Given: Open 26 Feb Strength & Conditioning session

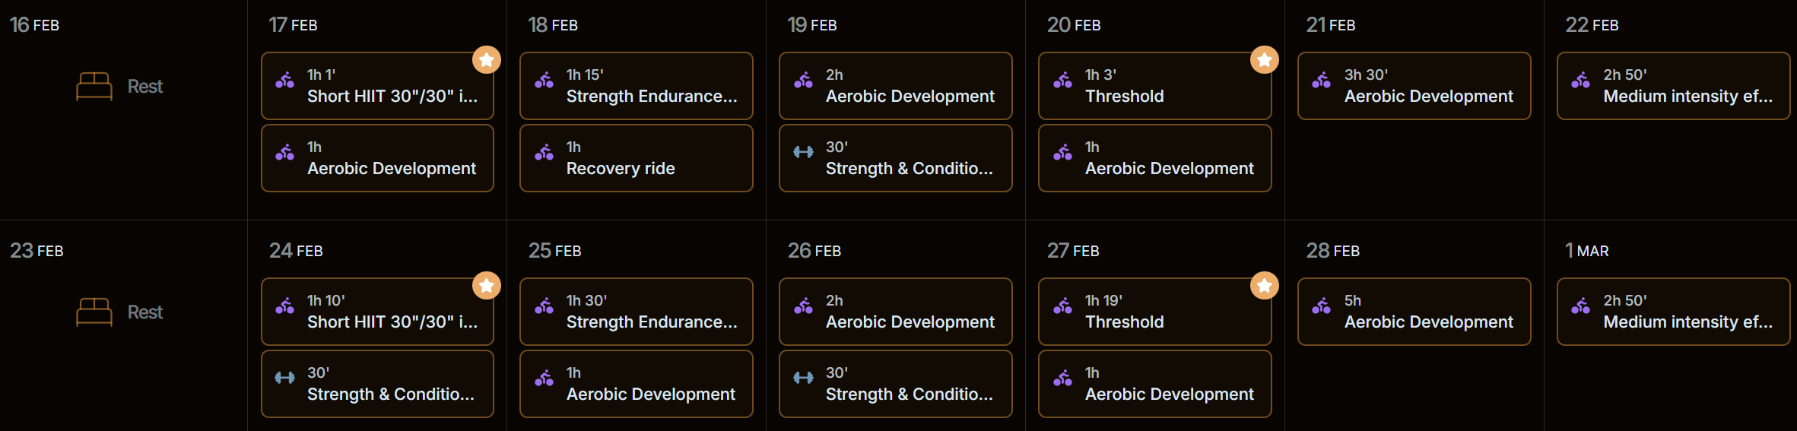Looking at the screenshot, I should tap(896, 384).
